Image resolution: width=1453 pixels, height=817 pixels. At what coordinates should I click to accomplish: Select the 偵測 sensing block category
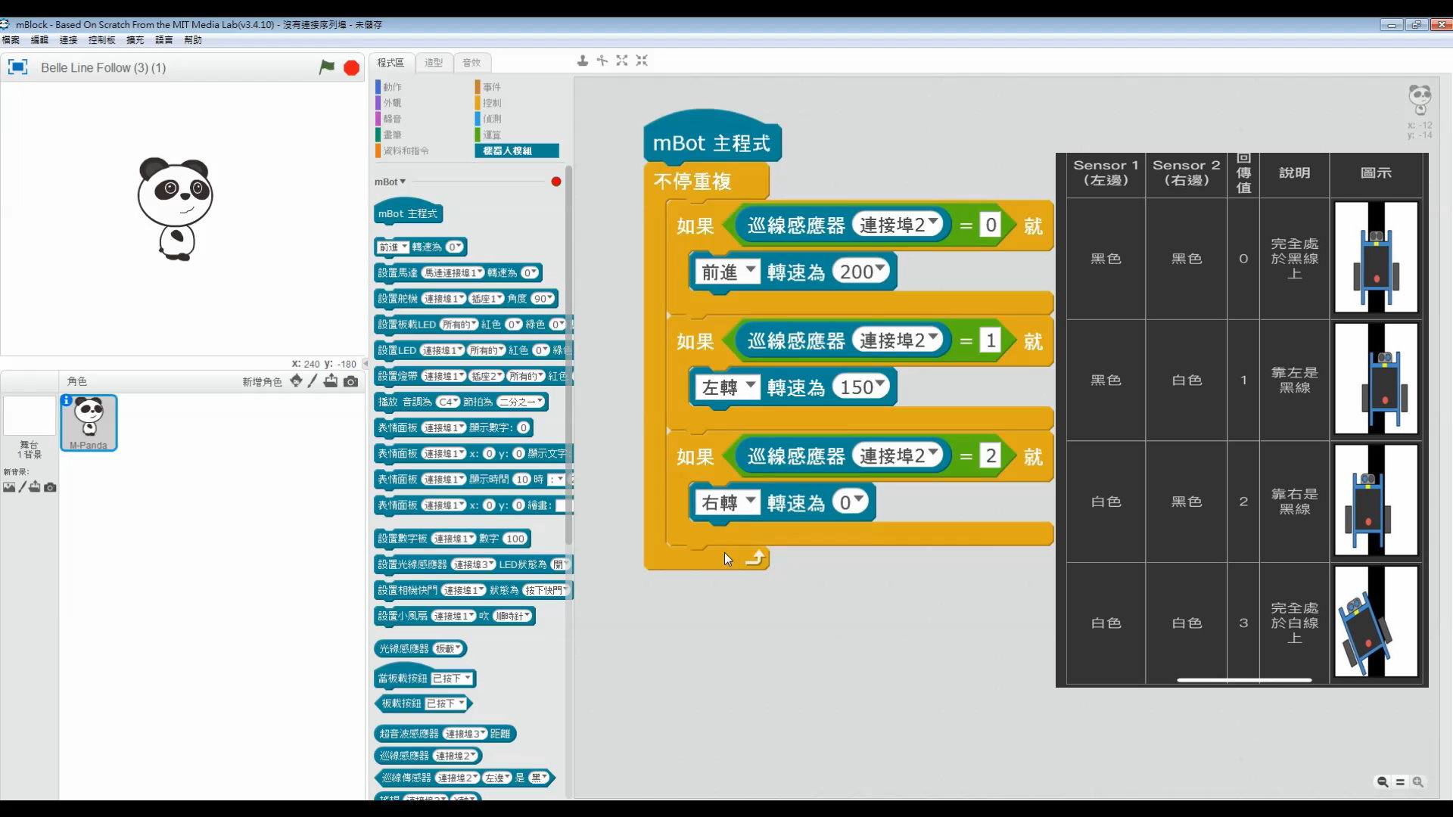coord(492,119)
